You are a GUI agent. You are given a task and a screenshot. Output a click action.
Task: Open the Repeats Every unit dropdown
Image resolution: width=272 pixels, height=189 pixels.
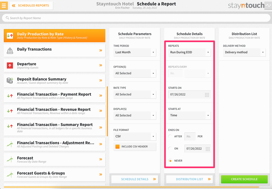198,73
